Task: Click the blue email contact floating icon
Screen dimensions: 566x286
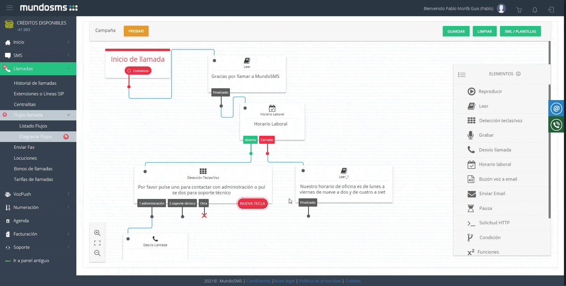Action: pos(556,108)
